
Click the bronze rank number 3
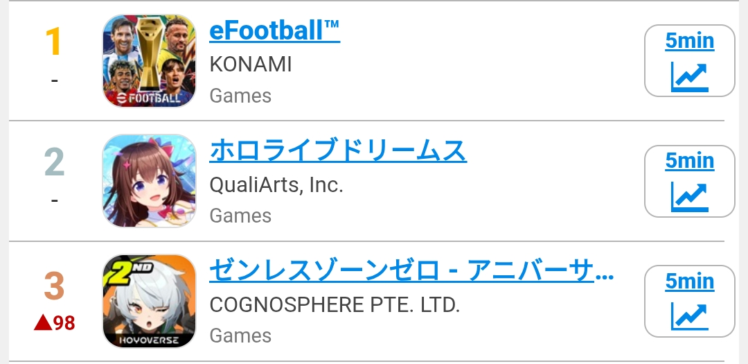coord(54,286)
